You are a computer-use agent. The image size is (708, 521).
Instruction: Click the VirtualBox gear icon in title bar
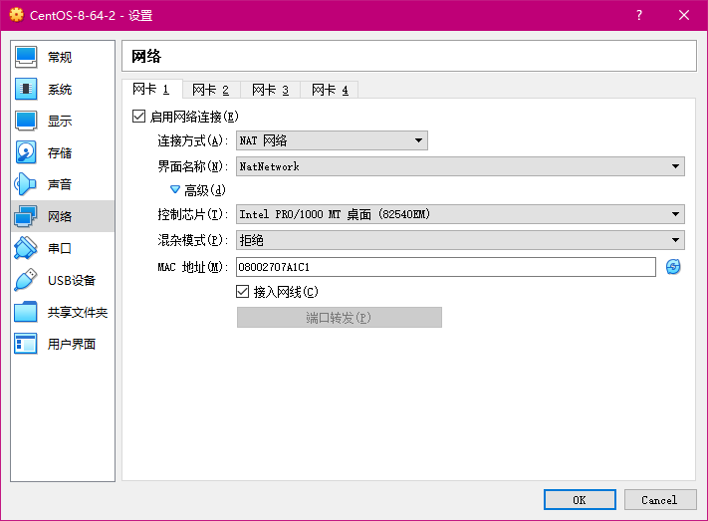tap(16, 15)
